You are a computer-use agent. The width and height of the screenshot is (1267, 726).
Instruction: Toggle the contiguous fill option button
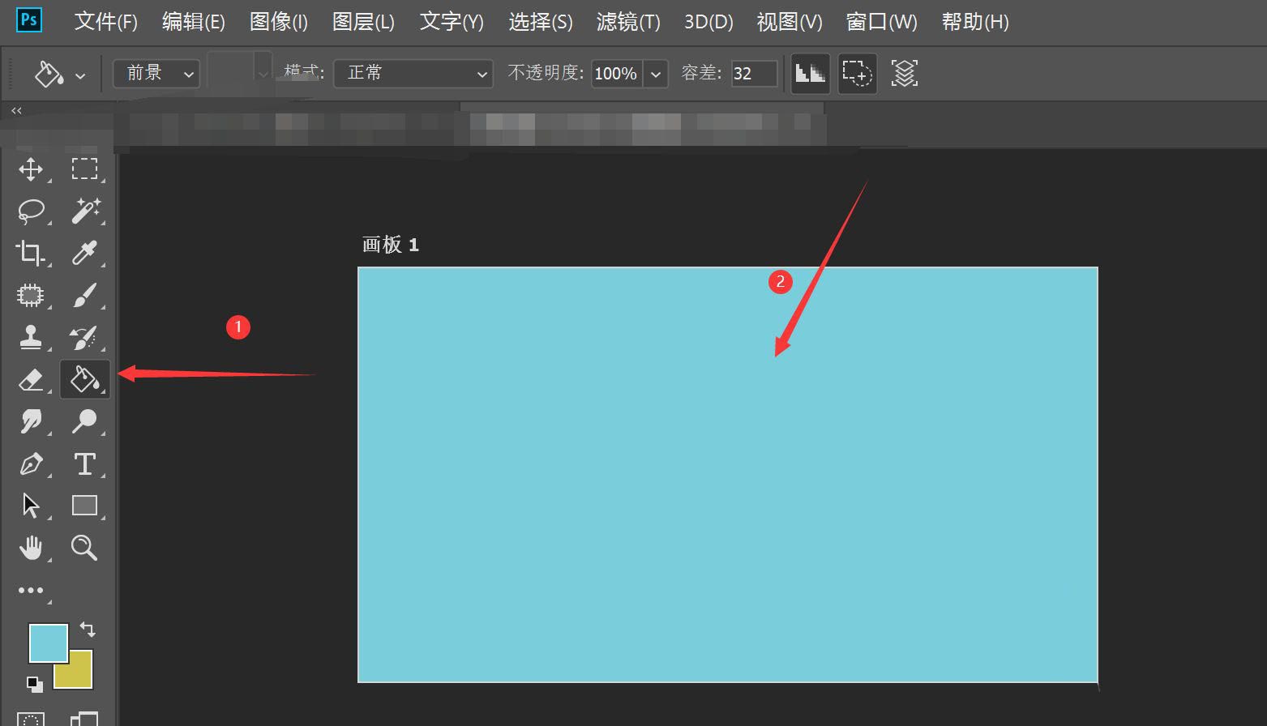857,74
